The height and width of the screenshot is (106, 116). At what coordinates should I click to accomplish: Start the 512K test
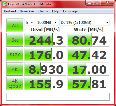pos(15,54)
